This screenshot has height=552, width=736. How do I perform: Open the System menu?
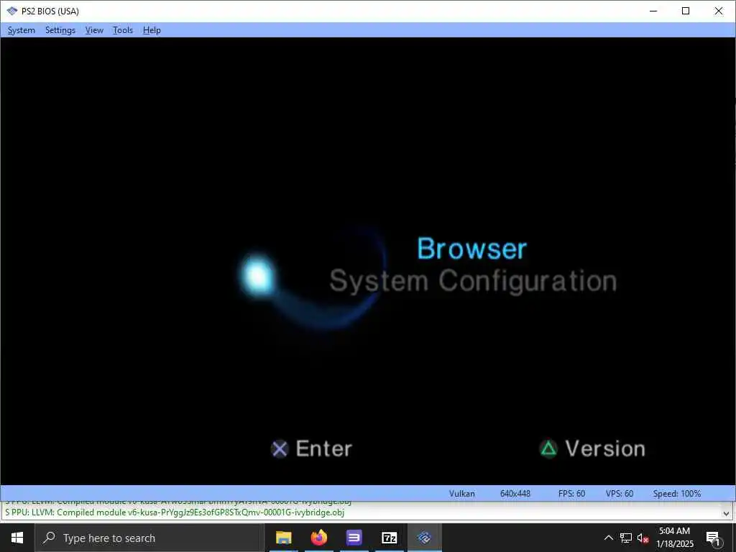(21, 30)
